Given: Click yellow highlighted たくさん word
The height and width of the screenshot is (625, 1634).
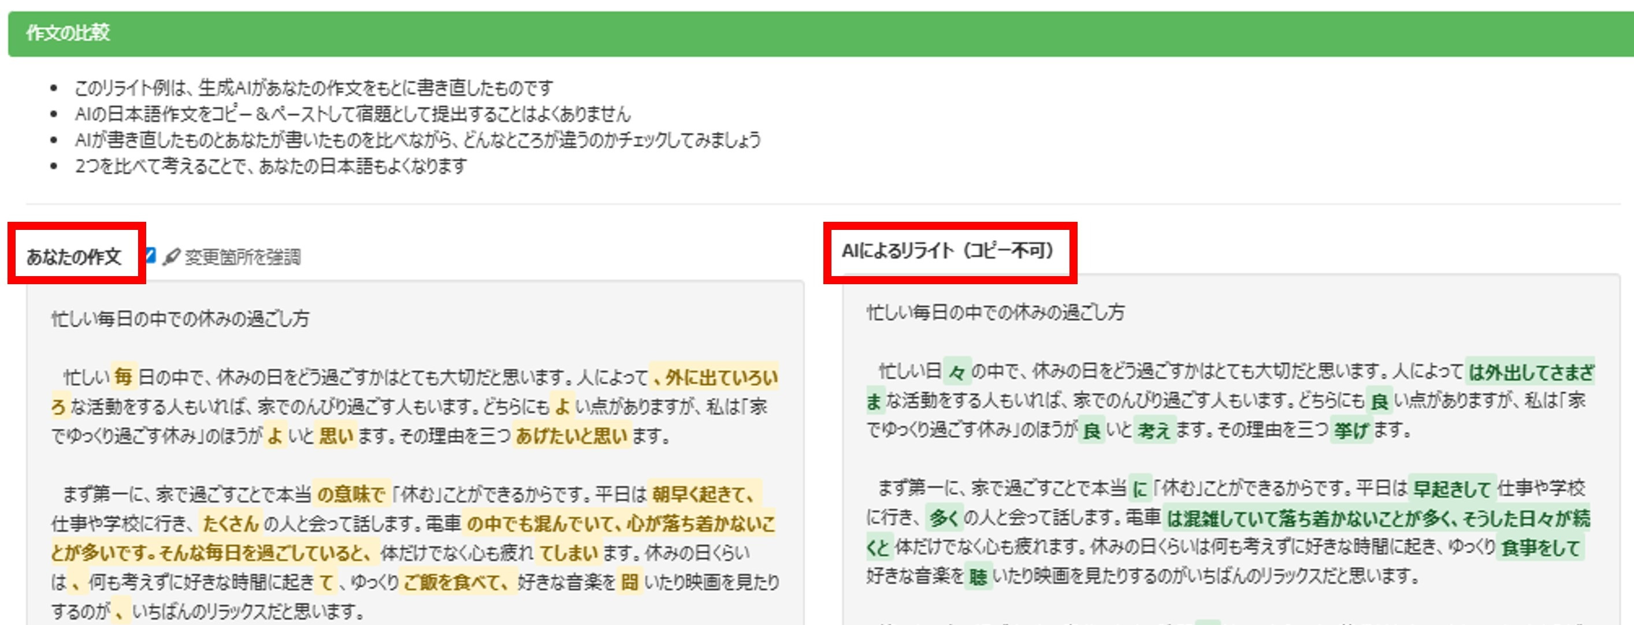Looking at the screenshot, I should click(x=231, y=523).
